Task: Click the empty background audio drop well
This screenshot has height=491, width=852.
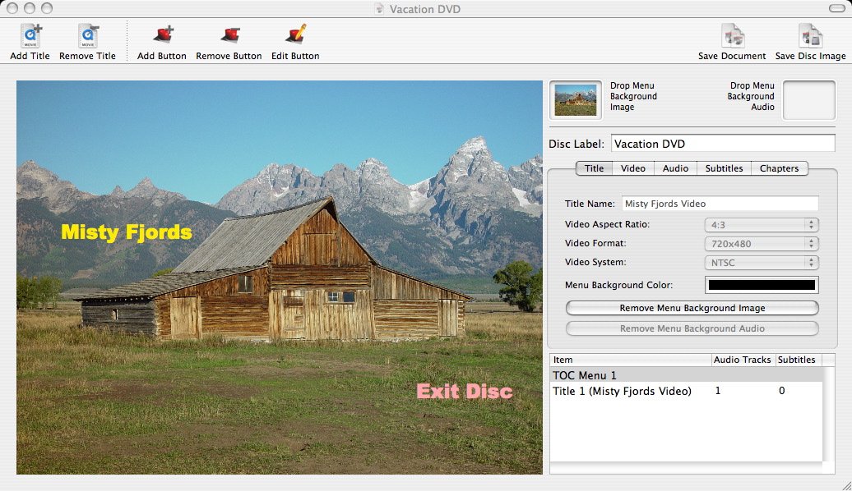Action: coord(809,100)
